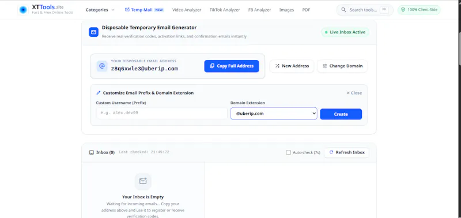
Task: Open Change Domain options
Action: coord(342,66)
